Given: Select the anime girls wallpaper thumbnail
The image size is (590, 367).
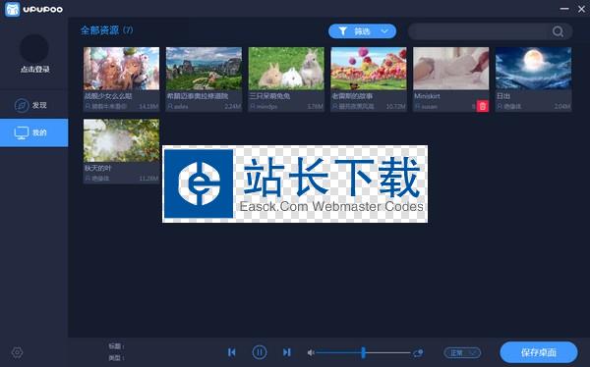Looking at the screenshot, I should tap(121, 69).
